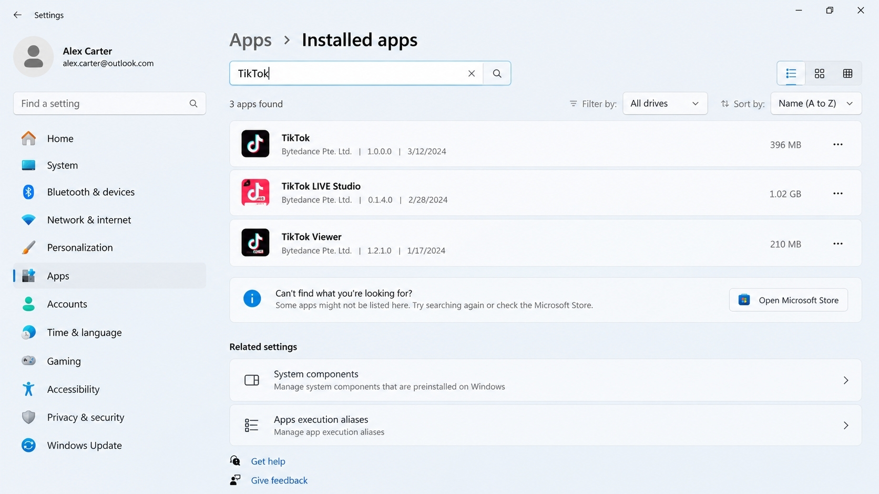Click the Apps breadcrumb link

coord(251,40)
